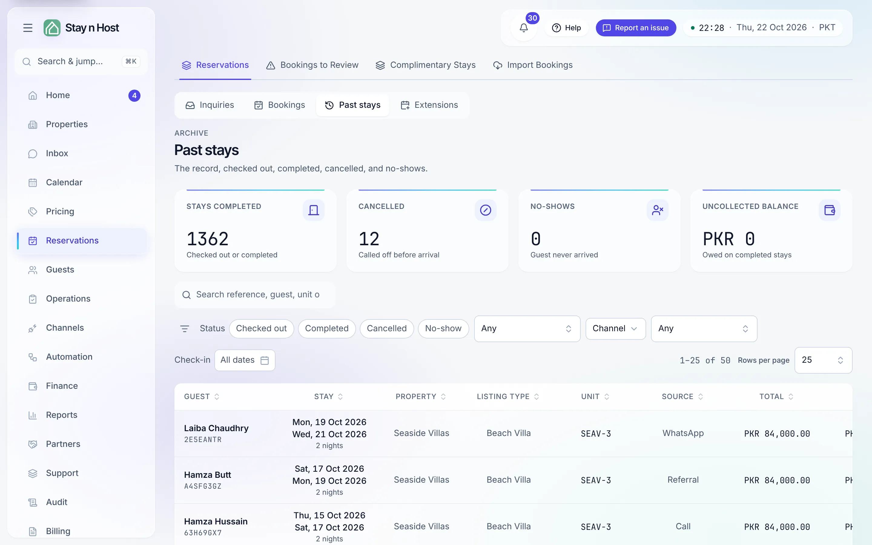872x545 pixels.
Task: Toggle the Checked out status filter
Action: (x=261, y=329)
